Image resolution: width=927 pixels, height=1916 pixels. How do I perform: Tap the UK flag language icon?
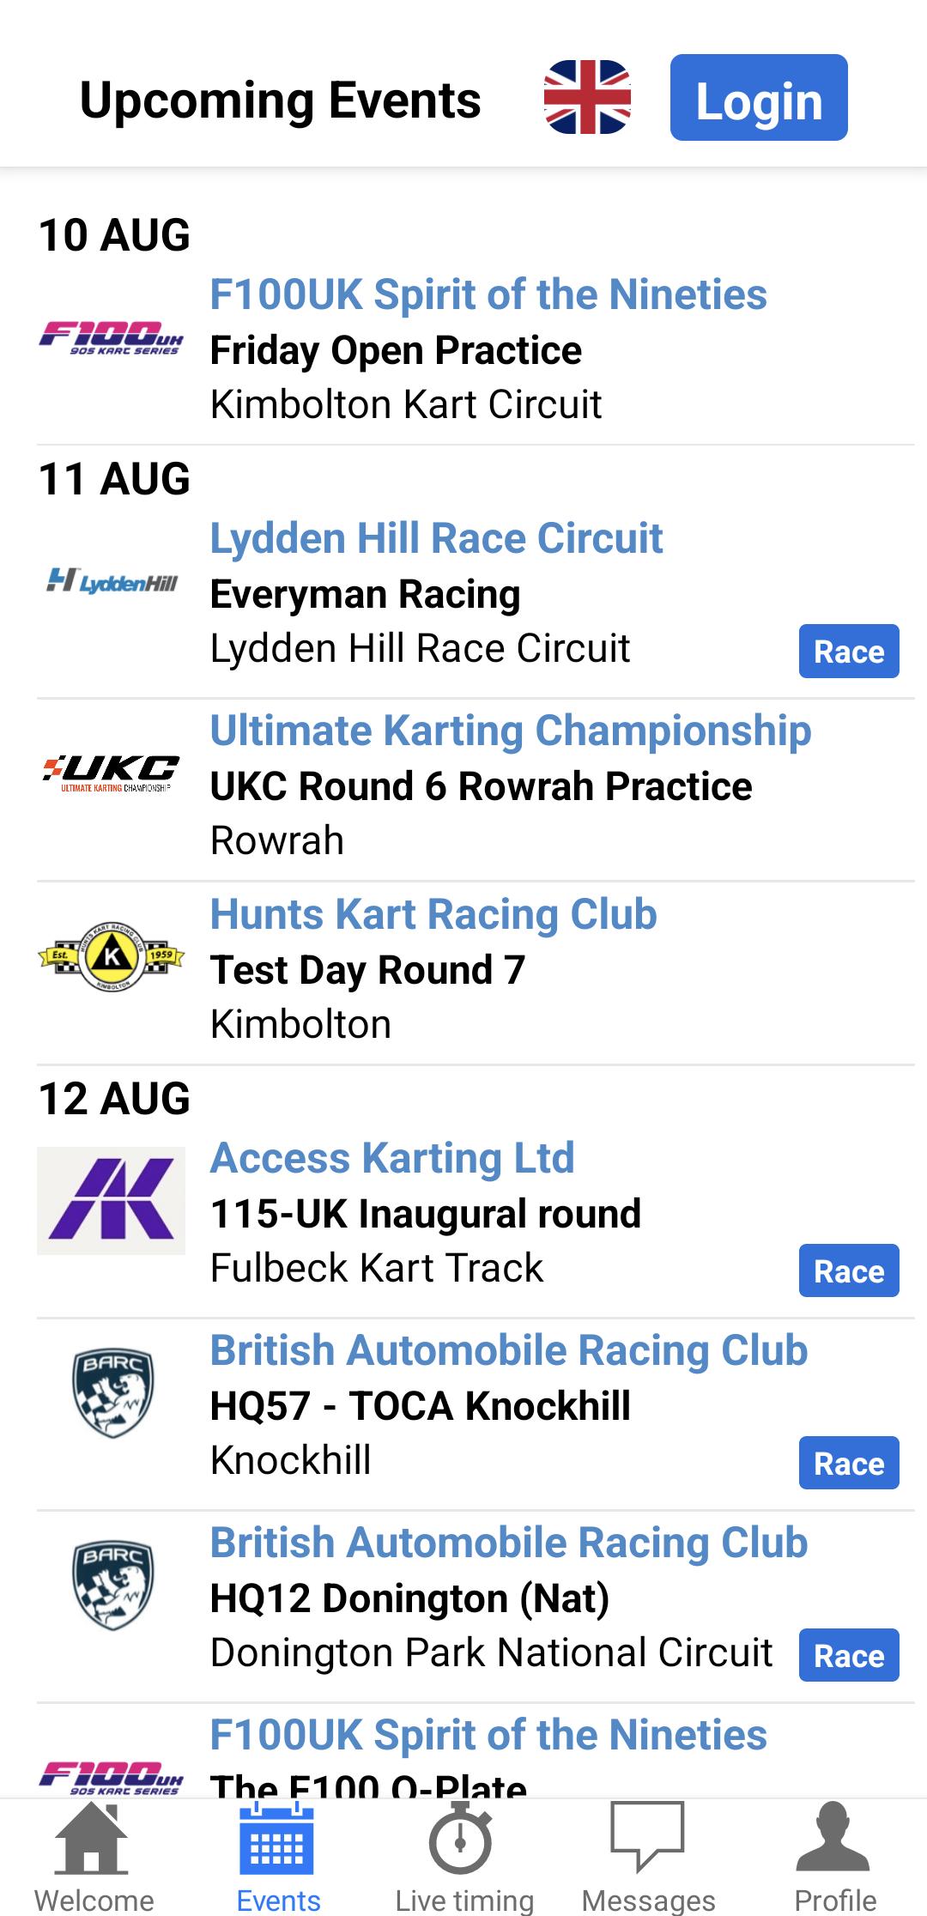point(587,97)
